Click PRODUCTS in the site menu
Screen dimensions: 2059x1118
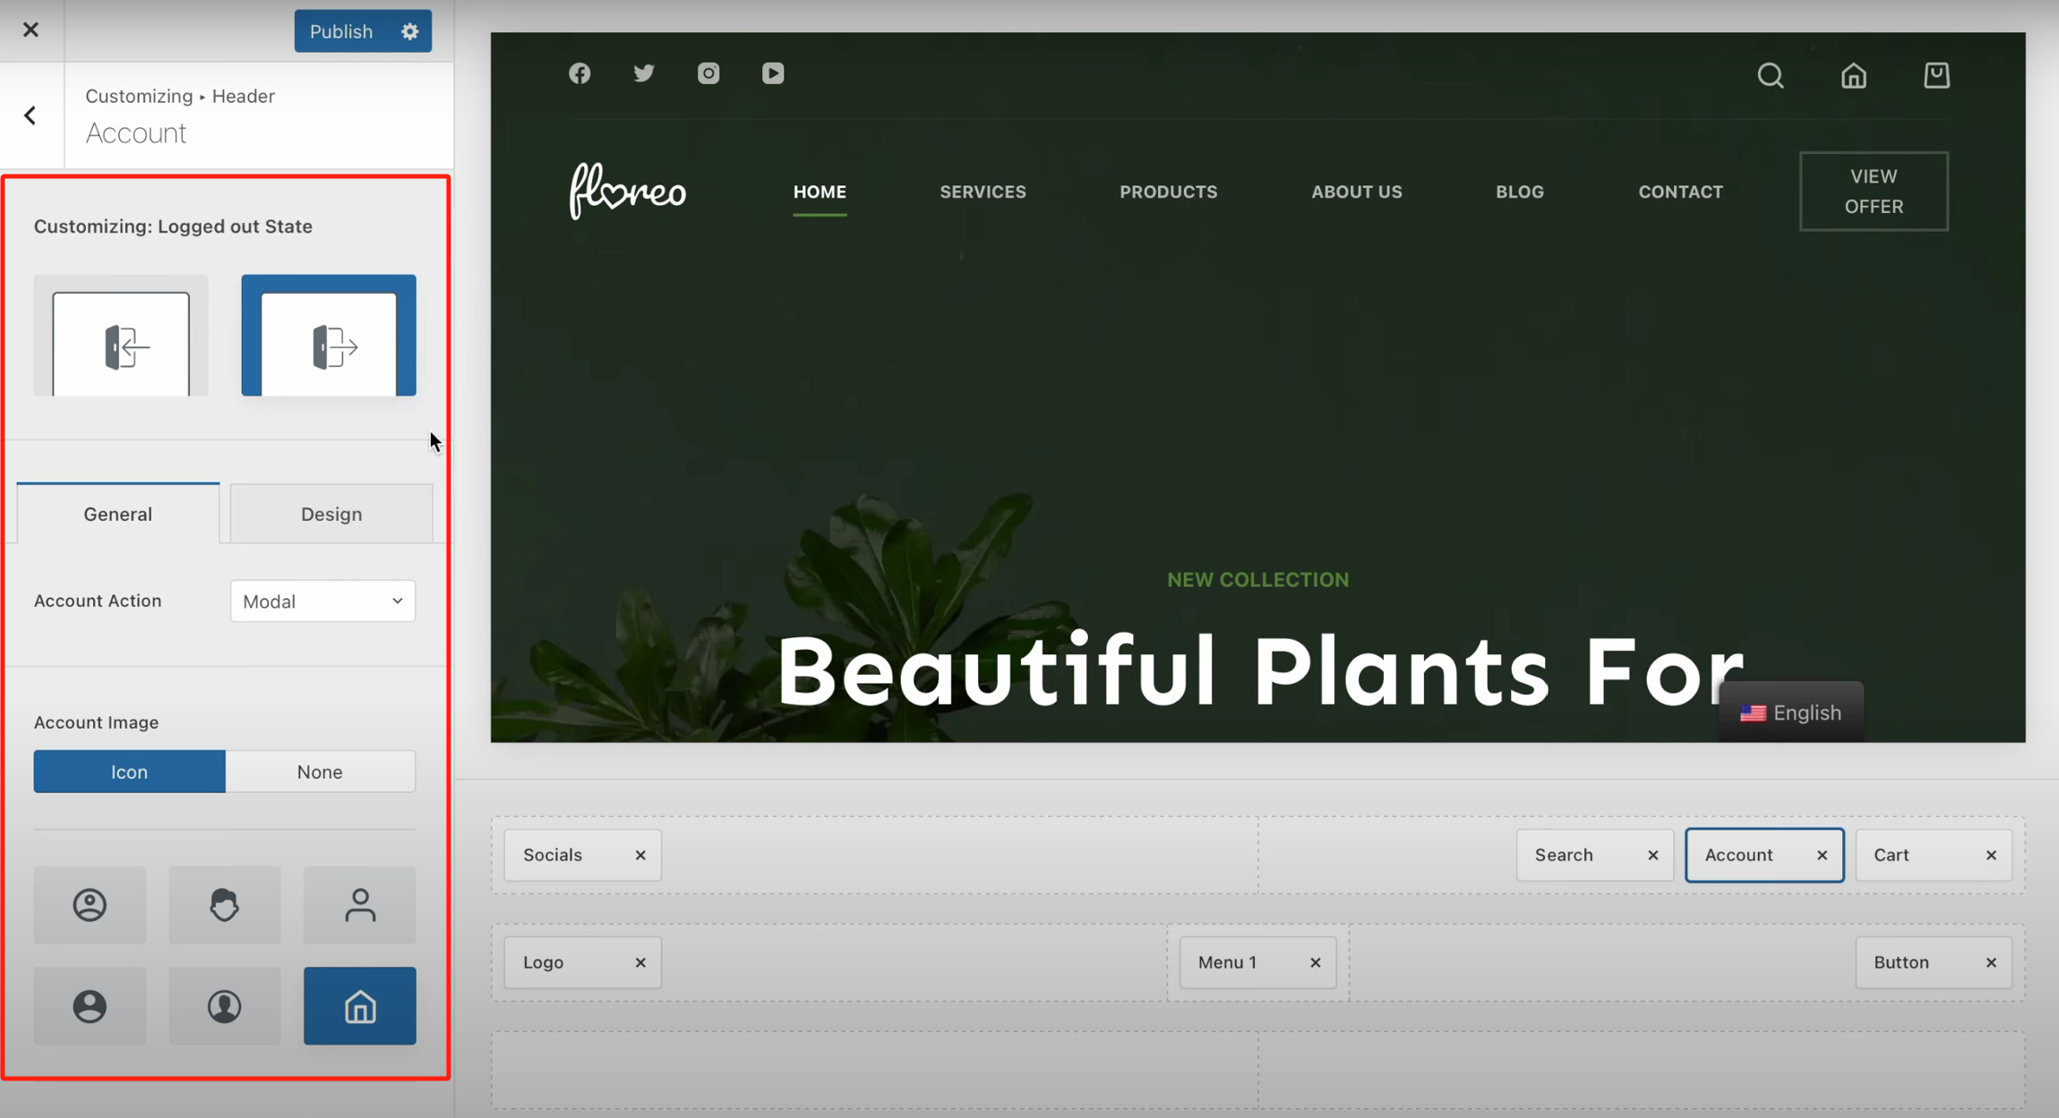click(x=1168, y=192)
